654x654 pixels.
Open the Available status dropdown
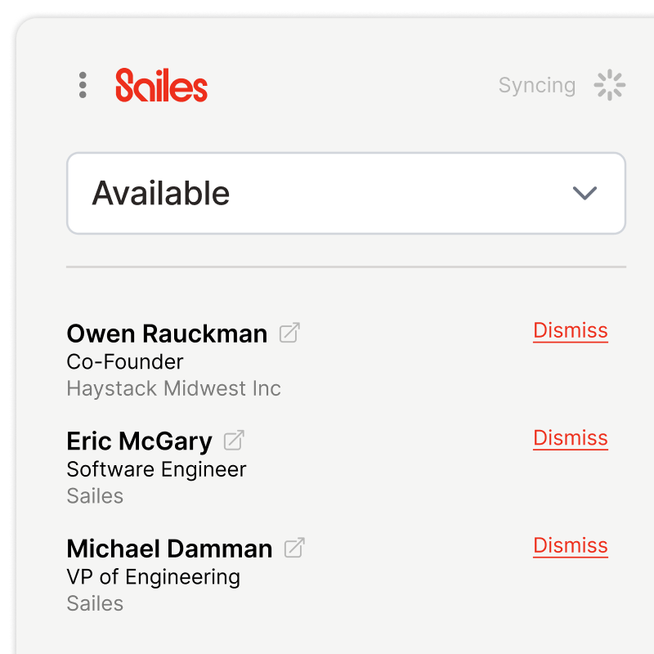pos(345,193)
